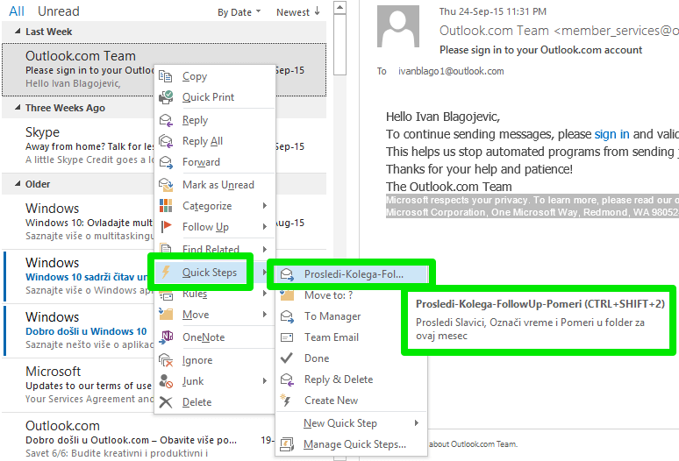Image resolution: width=679 pixels, height=461 pixels.
Task: Click the Delete X icon
Action: (166, 402)
